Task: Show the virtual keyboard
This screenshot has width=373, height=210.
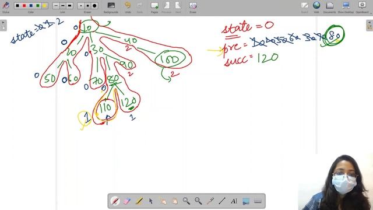Action: [x=258, y=201]
